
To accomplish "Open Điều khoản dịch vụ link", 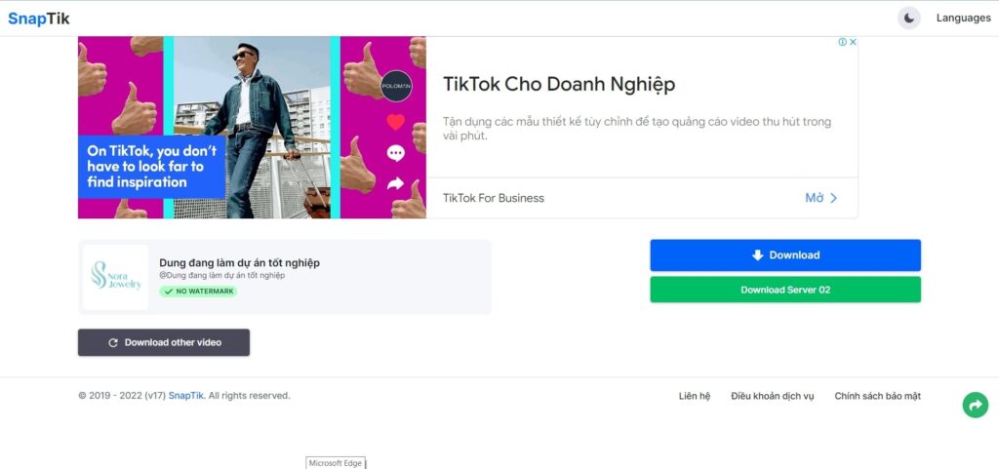I will pos(772,396).
